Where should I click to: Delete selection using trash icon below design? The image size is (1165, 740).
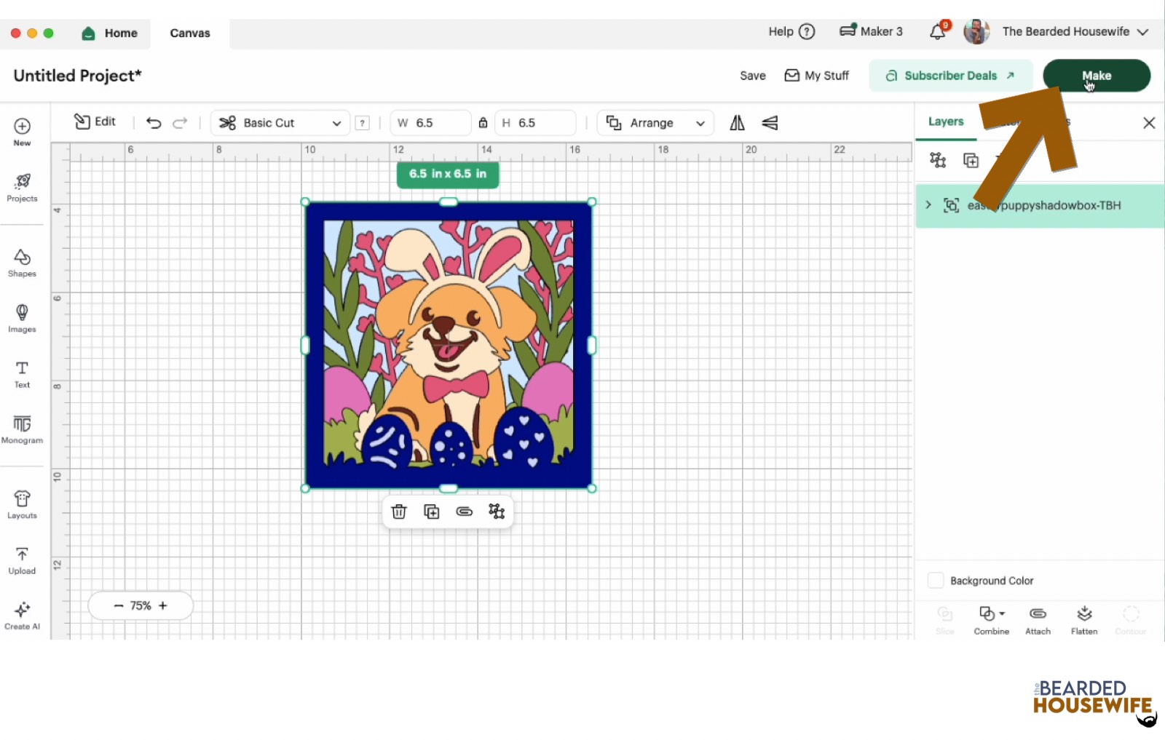pos(399,512)
